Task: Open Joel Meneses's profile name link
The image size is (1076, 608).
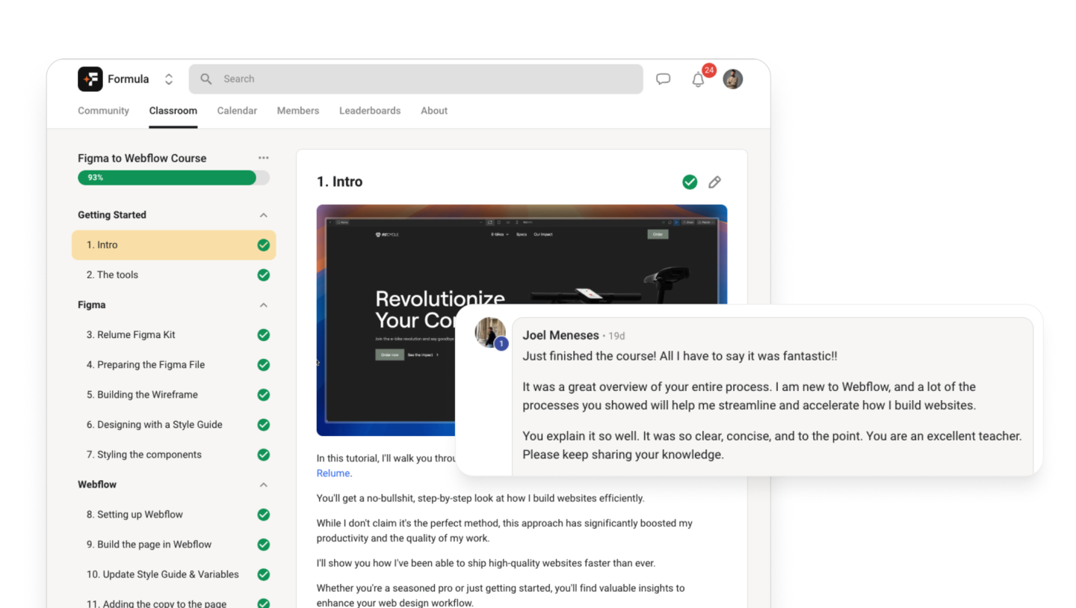Action: click(560, 335)
